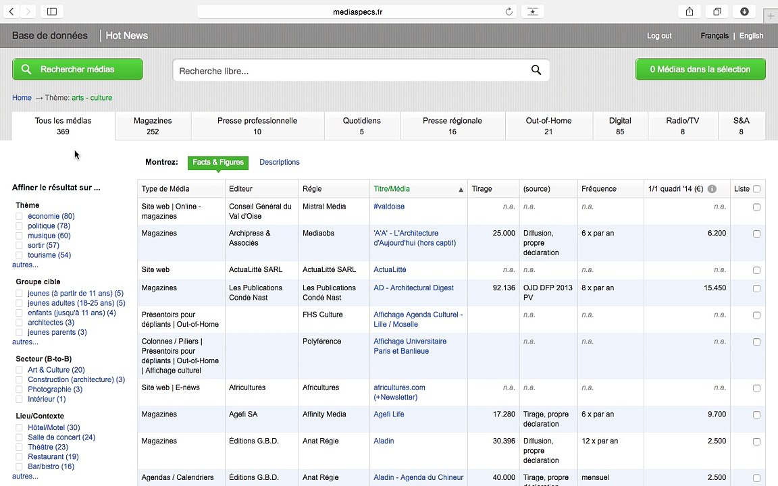Tick the list checkbox for Agefi Life row

coord(756,414)
